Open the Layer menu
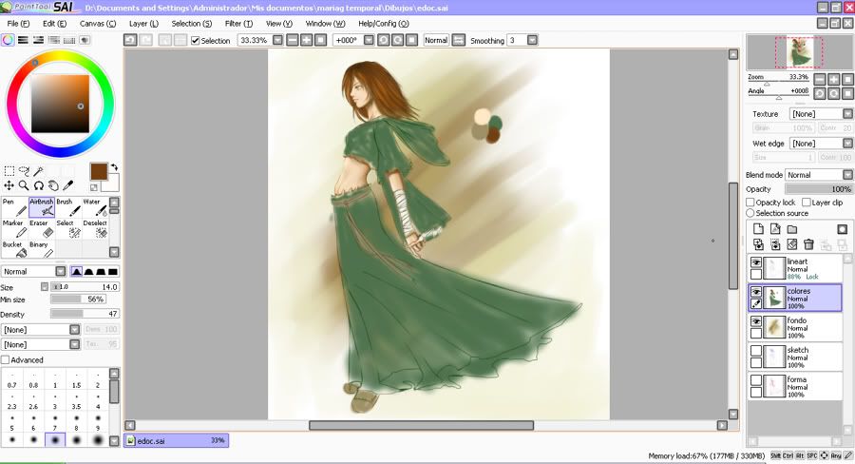The height and width of the screenshot is (464, 855). [143, 24]
